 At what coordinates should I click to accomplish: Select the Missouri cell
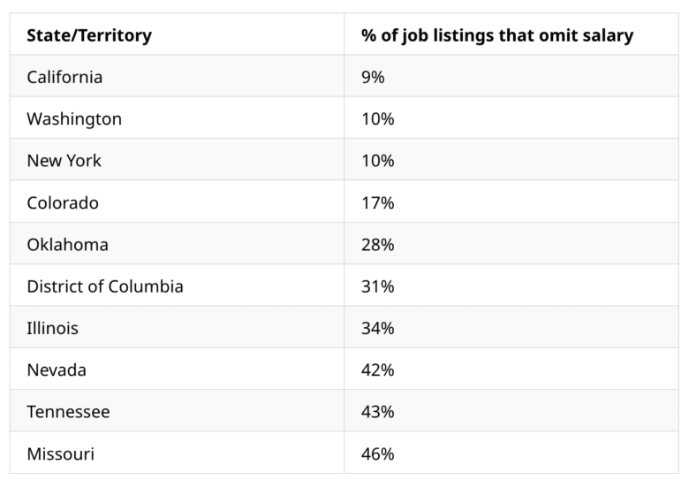pos(60,454)
